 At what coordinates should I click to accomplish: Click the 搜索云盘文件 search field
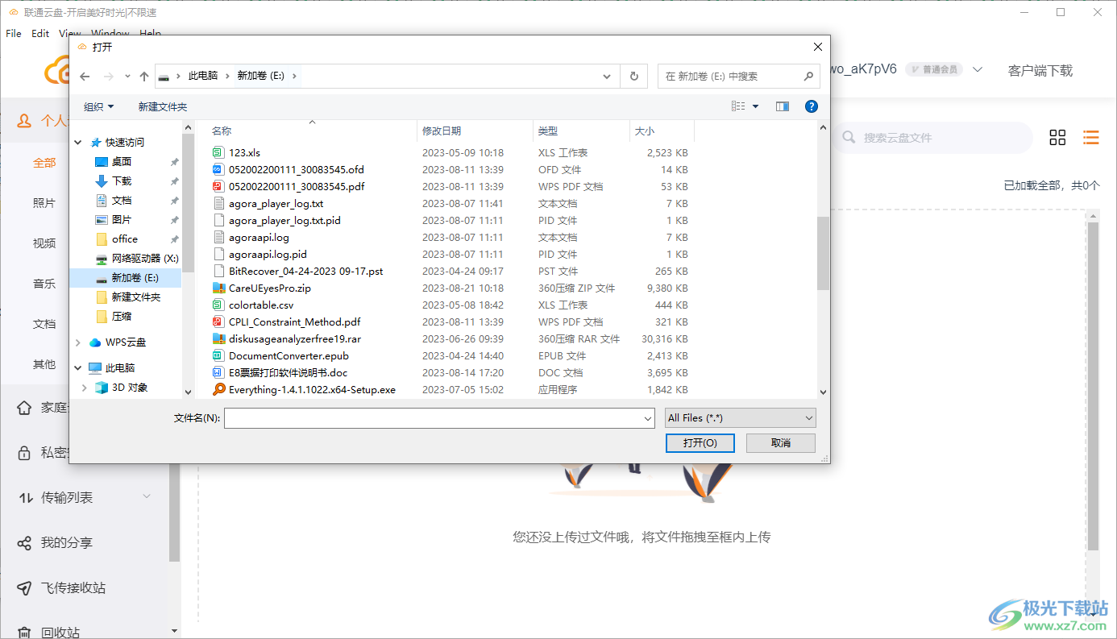pos(932,138)
